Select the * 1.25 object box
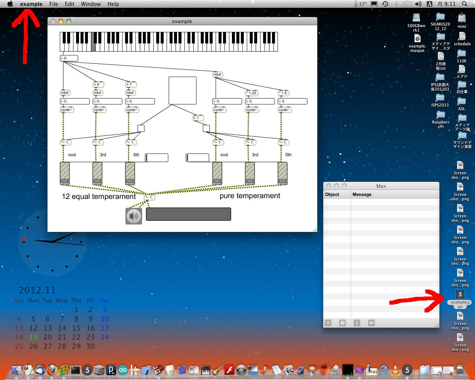The height and width of the screenshot is (380, 475). click(252, 93)
